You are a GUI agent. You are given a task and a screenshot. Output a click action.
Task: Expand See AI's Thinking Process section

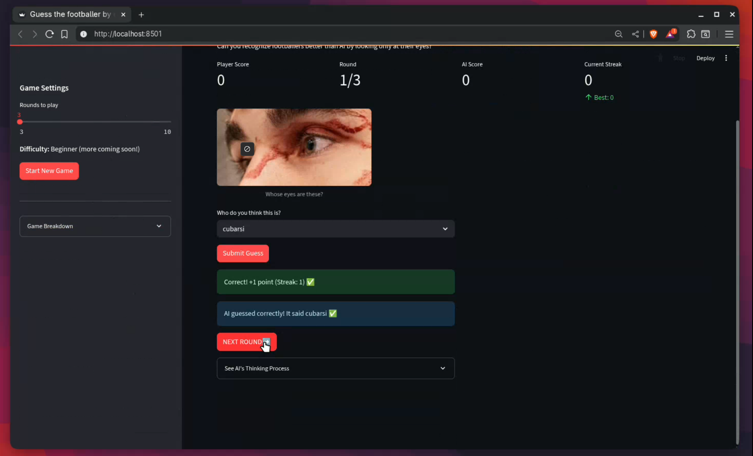pyautogui.click(x=335, y=369)
